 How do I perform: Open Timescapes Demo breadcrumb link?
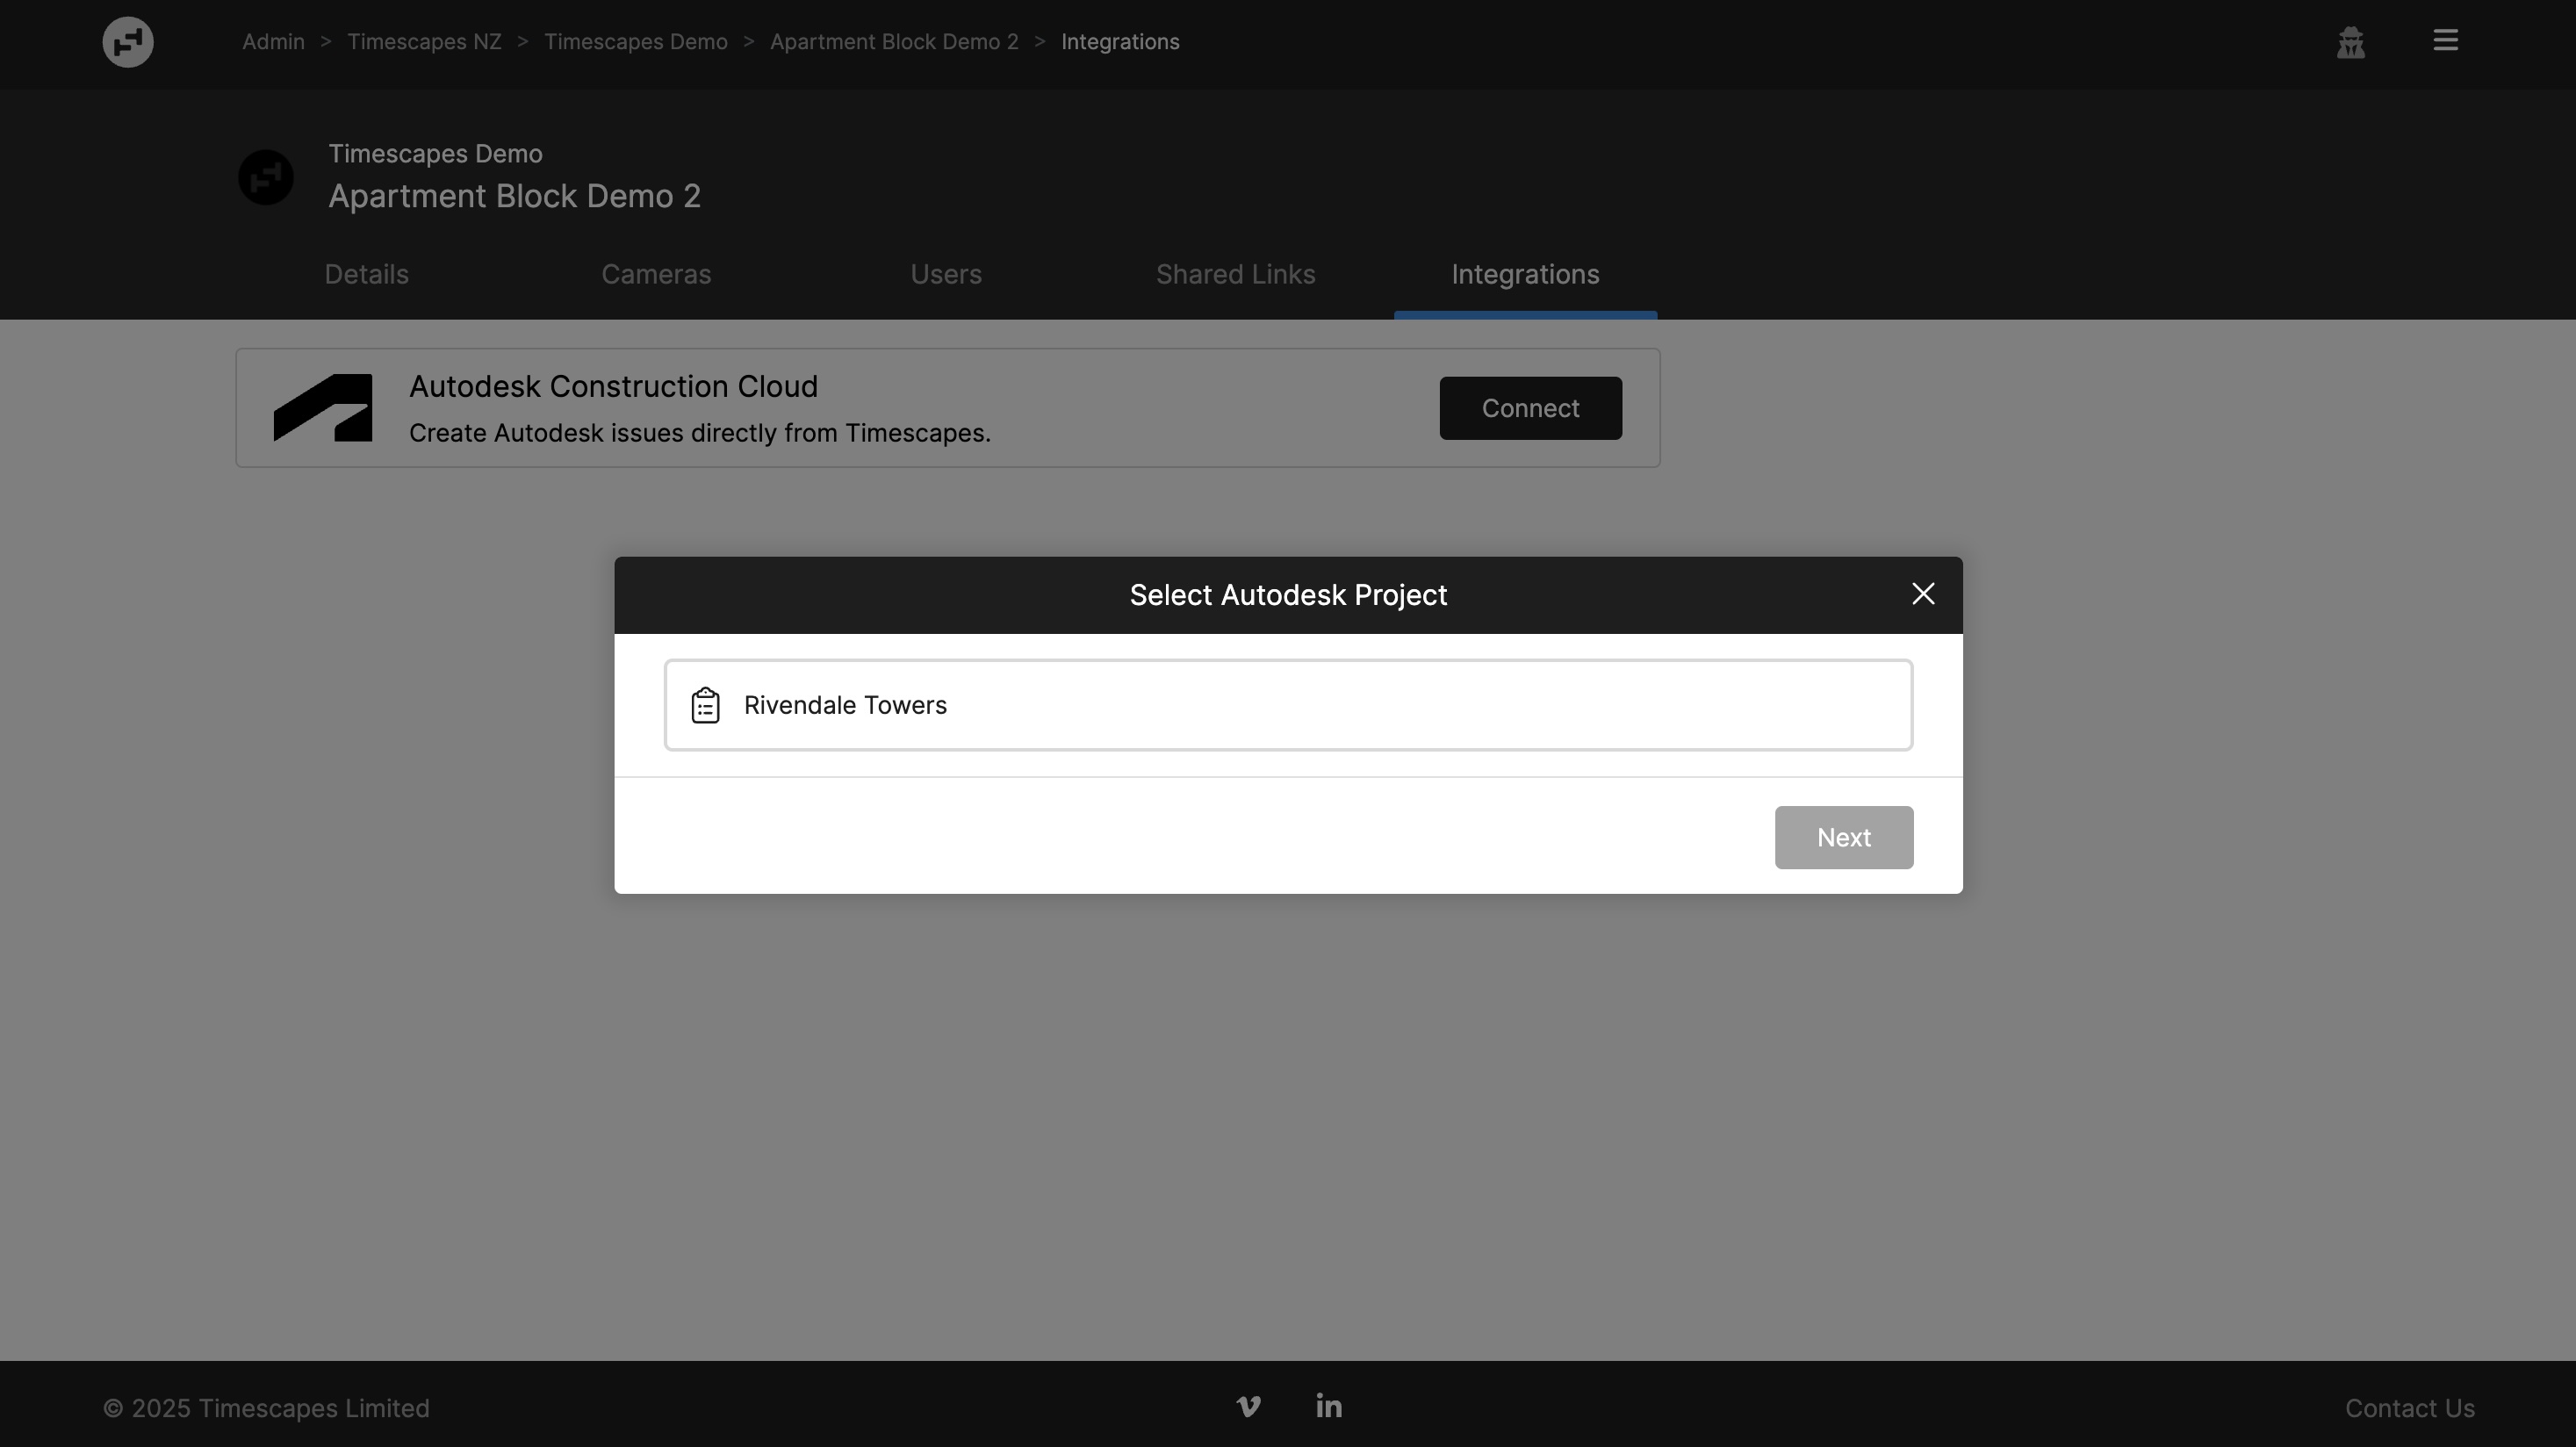click(x=635, y=42)
